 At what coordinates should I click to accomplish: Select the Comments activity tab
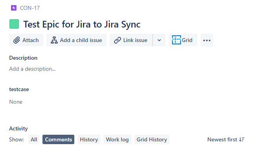pos(59,139)
